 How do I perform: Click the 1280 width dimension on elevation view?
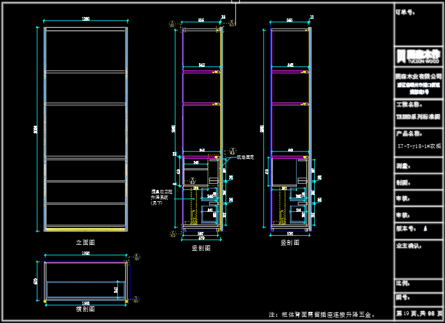click(x=86, y=20)
